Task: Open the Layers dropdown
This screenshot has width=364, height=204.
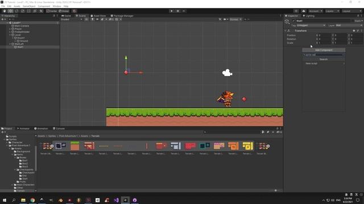Action: click(x=332, y=11)
